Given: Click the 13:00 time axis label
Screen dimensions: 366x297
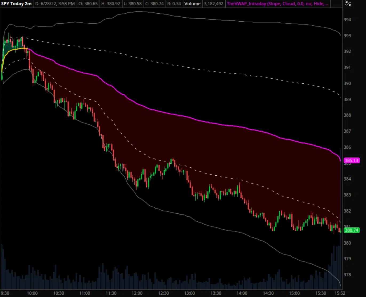Looking at the screenshot, I should click(190, 293).
